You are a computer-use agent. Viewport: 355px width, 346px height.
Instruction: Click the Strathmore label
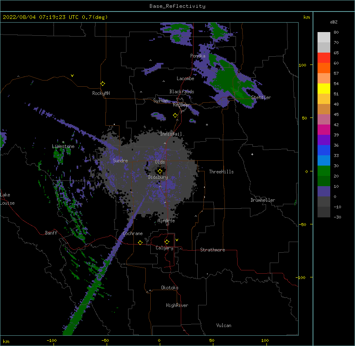coord(213,250)
